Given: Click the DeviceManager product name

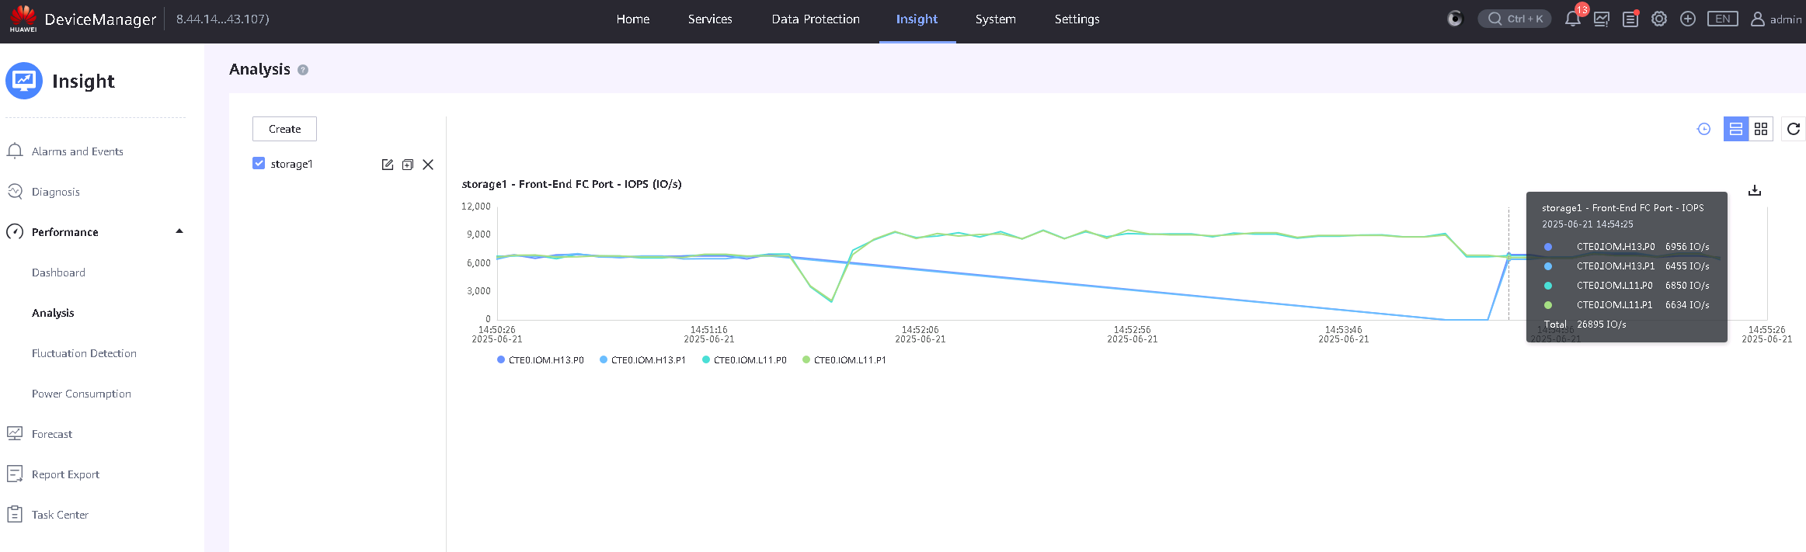Looking at the screenshot, I should 100,19.
